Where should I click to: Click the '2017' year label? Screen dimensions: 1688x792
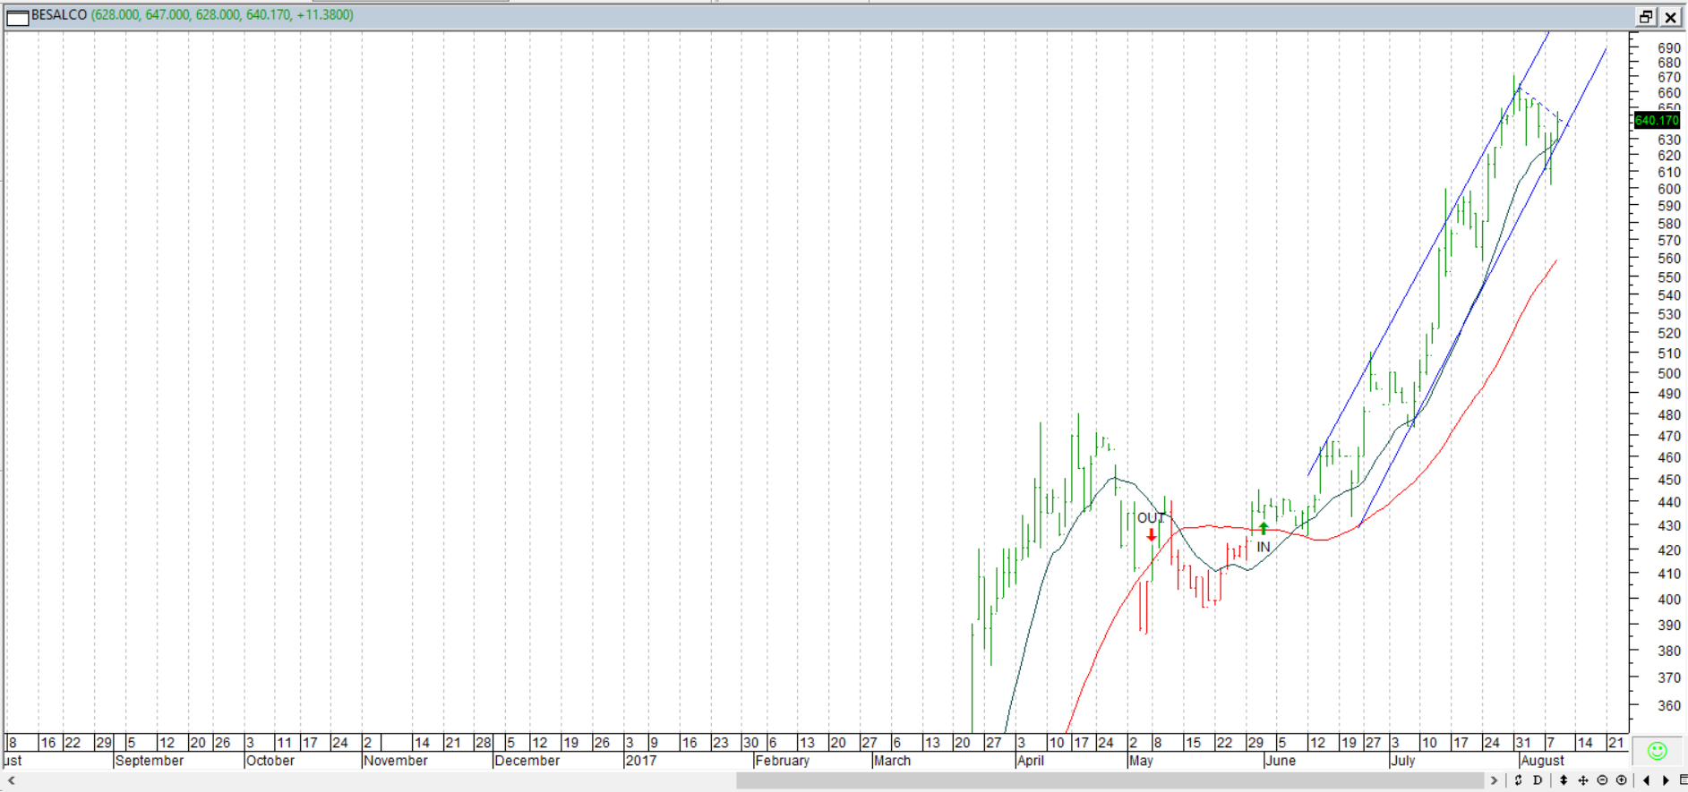tap(641, 761)
